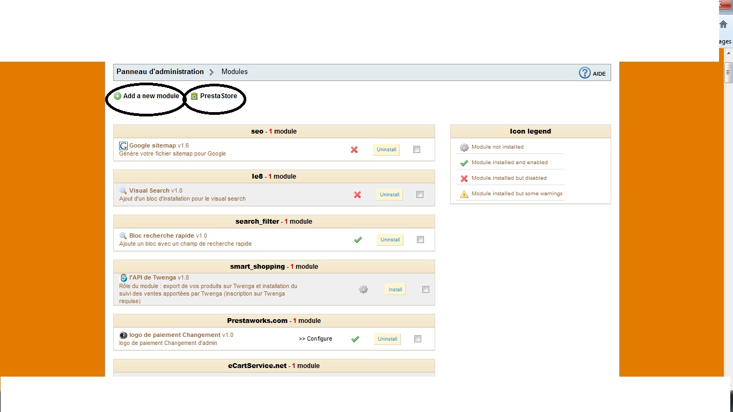Screen dimensions: 733x412
Task: Click green check status of Bloc recherche rapide
Action: tap(358, 240)
